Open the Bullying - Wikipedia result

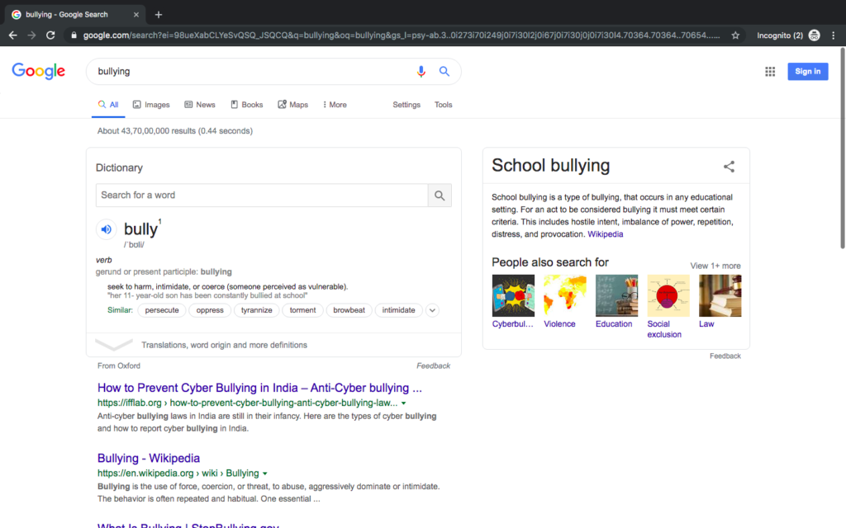(149, 458)
